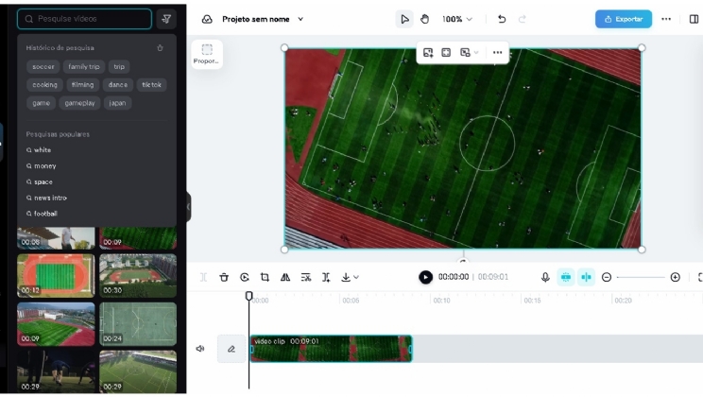The height and width of the screenshot is (397, 703).
Task: Click the rotation handle below the video
Action: point(463,261)
